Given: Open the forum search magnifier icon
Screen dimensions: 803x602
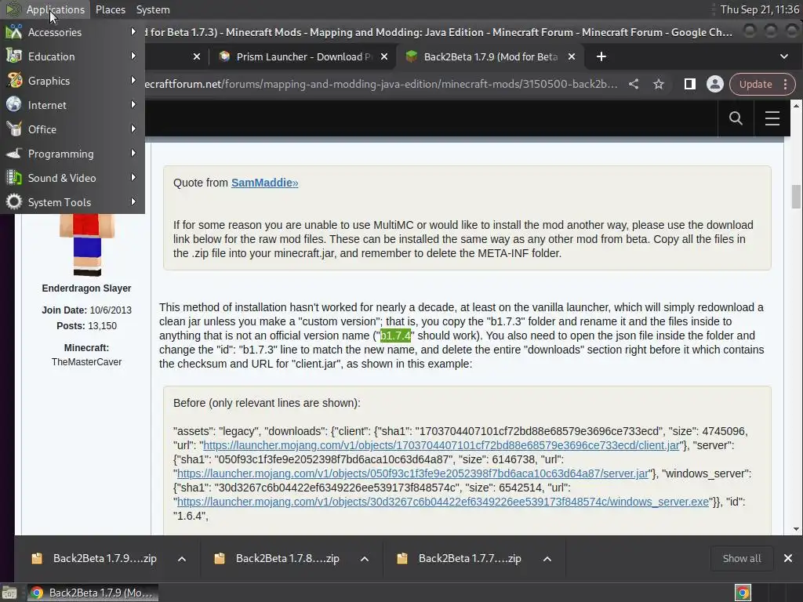Looking at the screenshot, I should (736, 118).
